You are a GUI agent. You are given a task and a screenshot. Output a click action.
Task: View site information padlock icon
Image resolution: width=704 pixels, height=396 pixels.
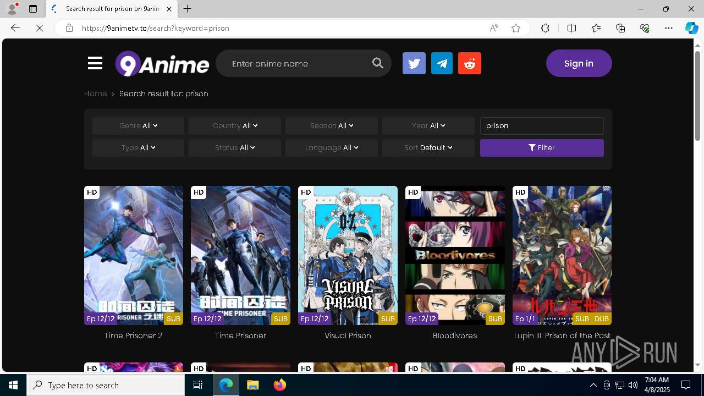tap(69, 28)
